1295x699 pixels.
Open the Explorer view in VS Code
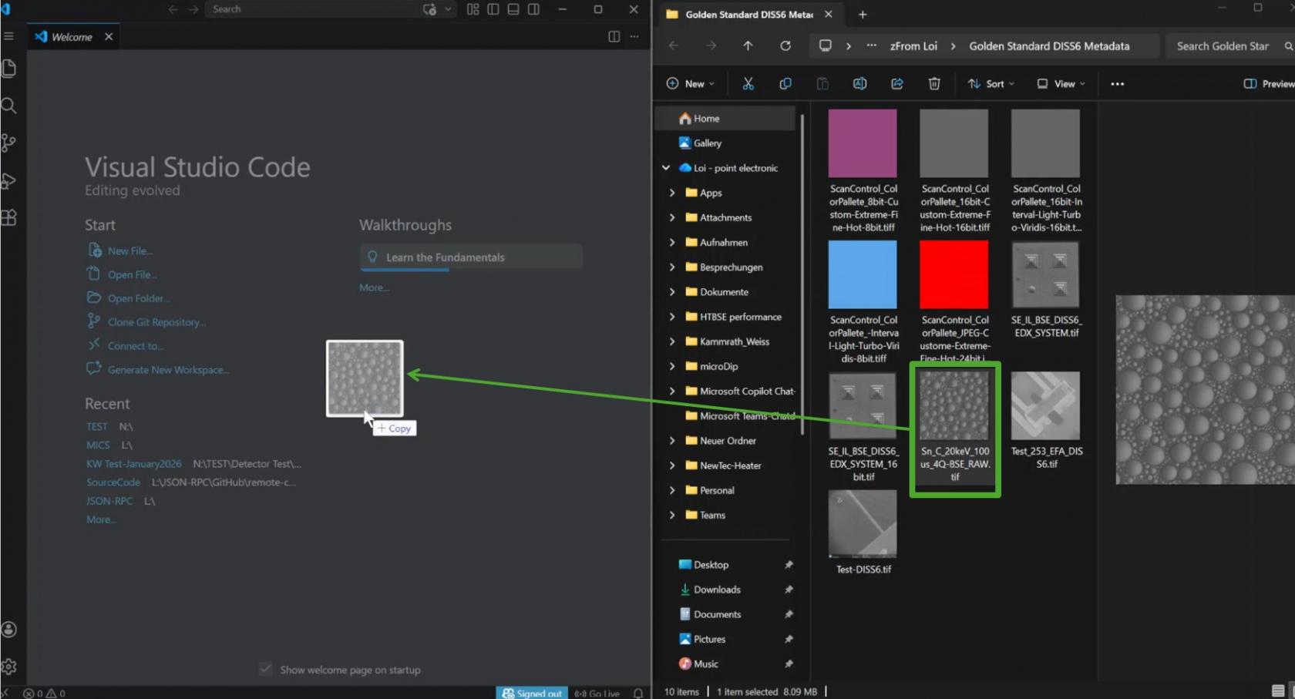9,69
